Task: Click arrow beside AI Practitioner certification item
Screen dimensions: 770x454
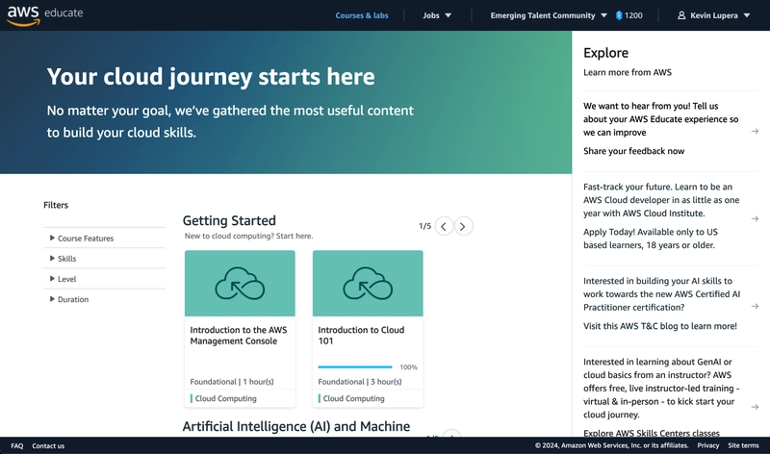Action: click(755, 306)
